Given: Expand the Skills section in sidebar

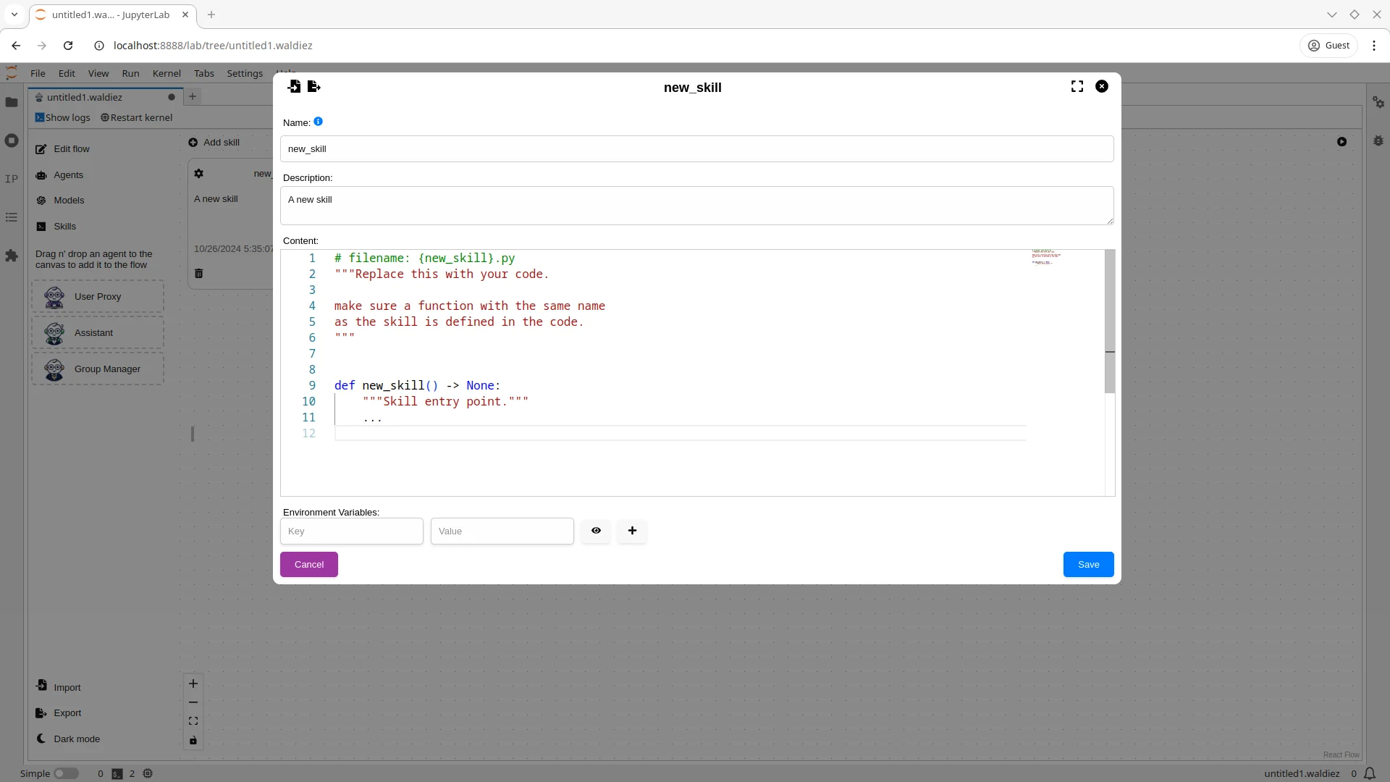Looking at the screenshot, I should (64, 227).
